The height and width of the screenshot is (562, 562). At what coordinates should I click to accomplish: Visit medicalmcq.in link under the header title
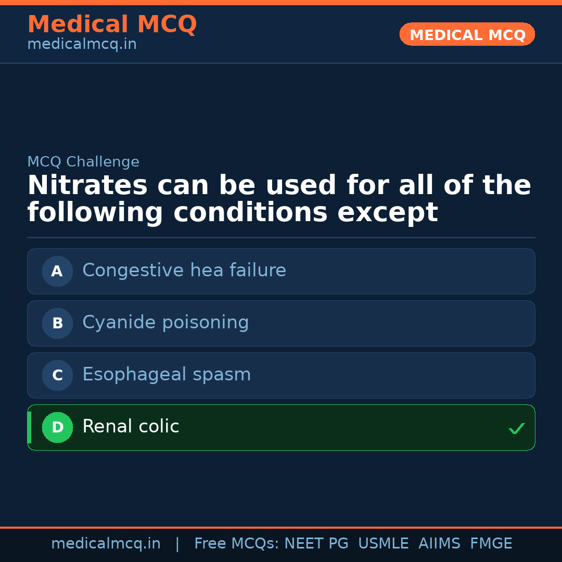coord(82,45)
